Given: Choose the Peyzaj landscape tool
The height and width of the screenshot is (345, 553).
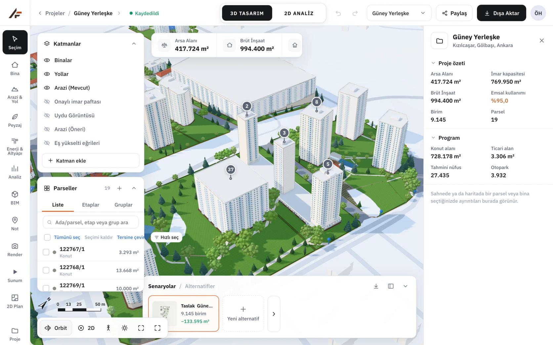Looking at the screenshot, I should click(x=15, y=121).
